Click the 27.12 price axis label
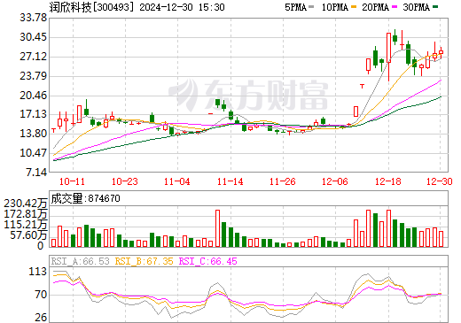Image resolution: width=461 pixels, height=323 pixels. pos(34,57)
